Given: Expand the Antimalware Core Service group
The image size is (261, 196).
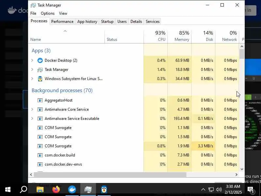Looking at the screenshot, I should coord(32,109).
